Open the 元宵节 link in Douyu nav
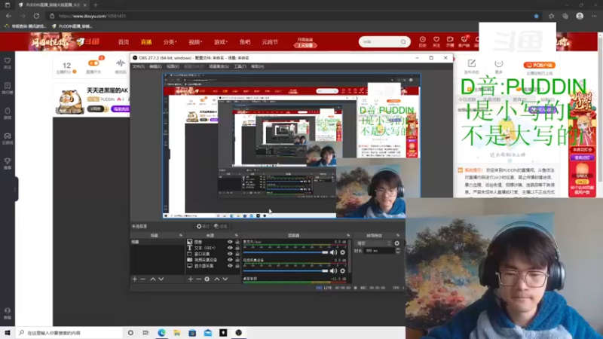 coord(270,42)
